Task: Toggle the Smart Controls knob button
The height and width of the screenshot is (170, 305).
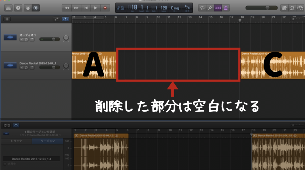Action: click(x=28, y=8)
